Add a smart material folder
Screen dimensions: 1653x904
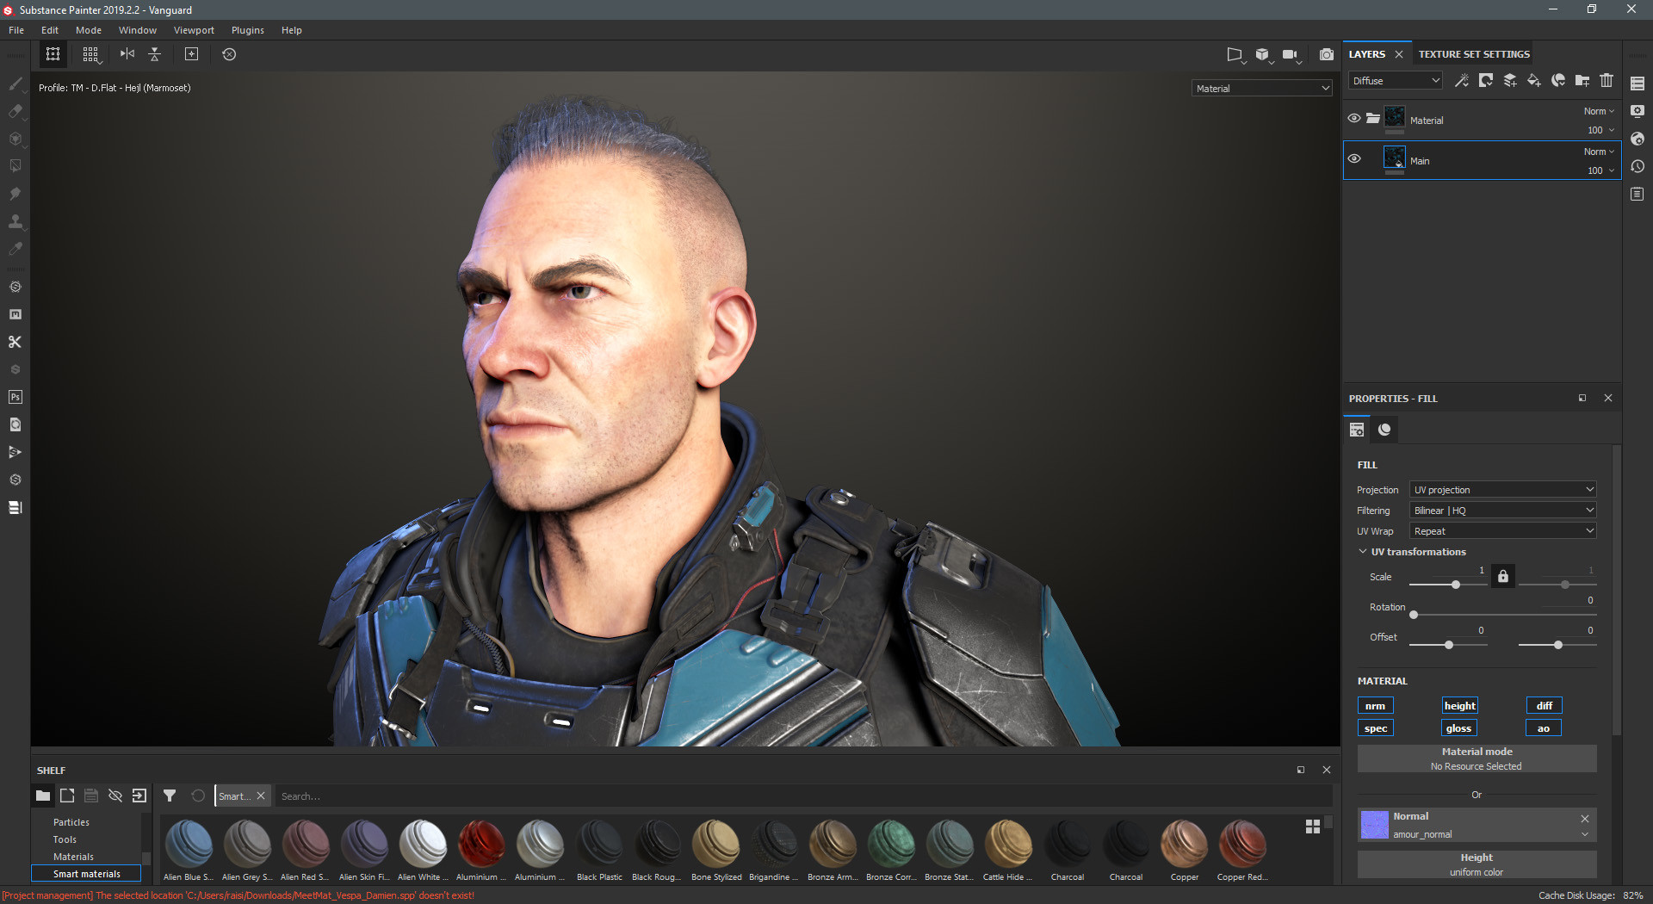coord(1582,80)
